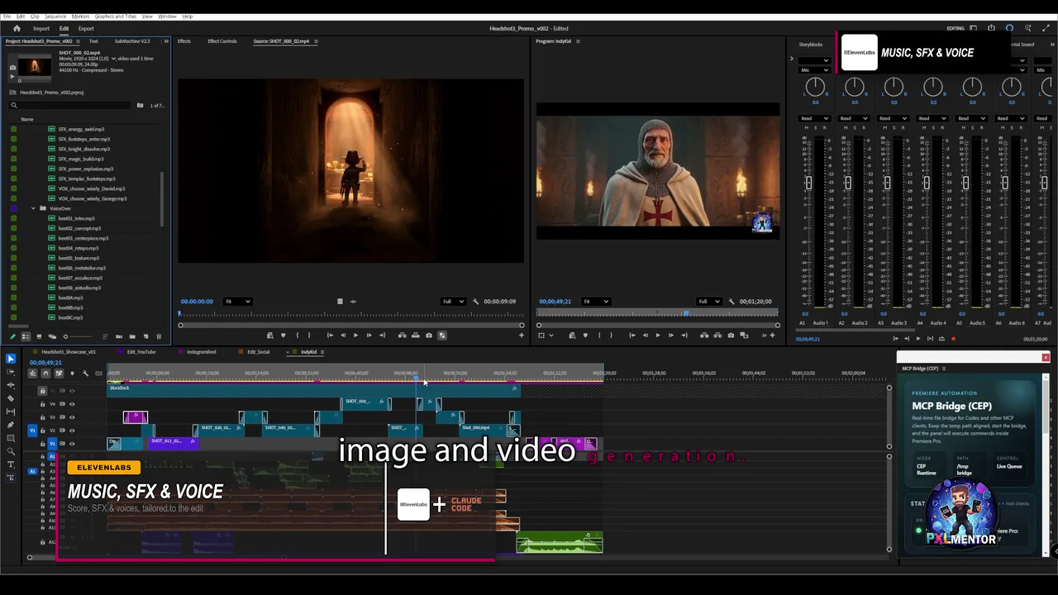This screenshot has height=595, width=1058.
Task: Toggle Linked Selection in timeline
Action: point(59,374)
